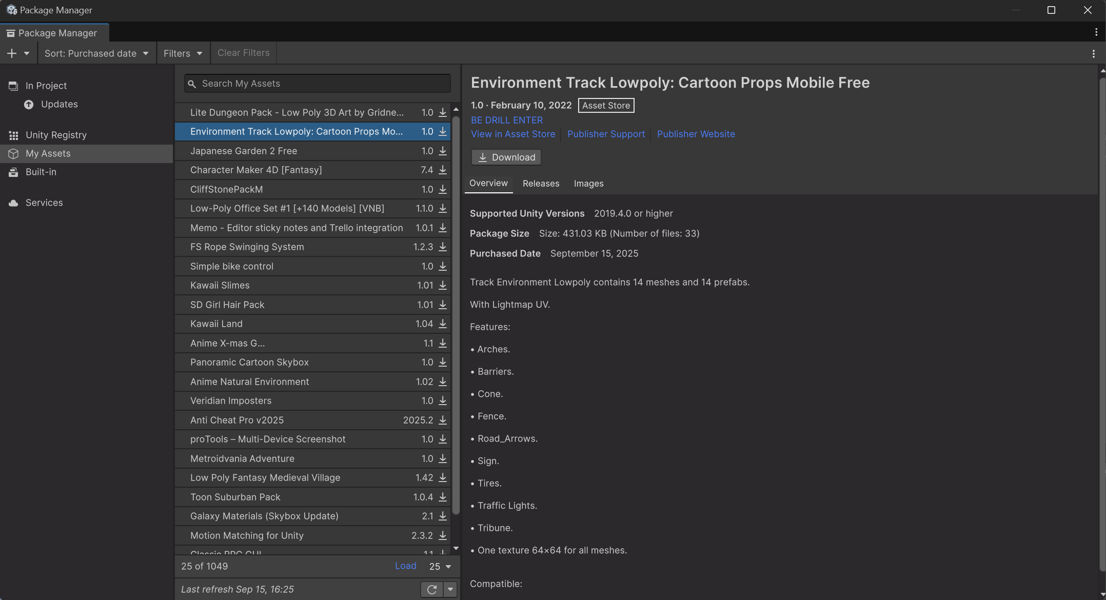Click download icon next to Kawaii Slimes
Image resolution: width=1106 pixels, height=600 pixels.
click(443, 286)
